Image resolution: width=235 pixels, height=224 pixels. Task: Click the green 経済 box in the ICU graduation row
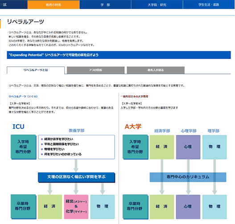pos(50,207)
